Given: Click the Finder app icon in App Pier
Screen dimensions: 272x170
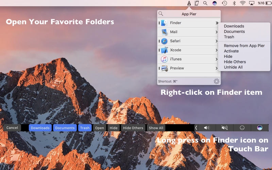Looking at the screenshot, I should pos(164,23).
